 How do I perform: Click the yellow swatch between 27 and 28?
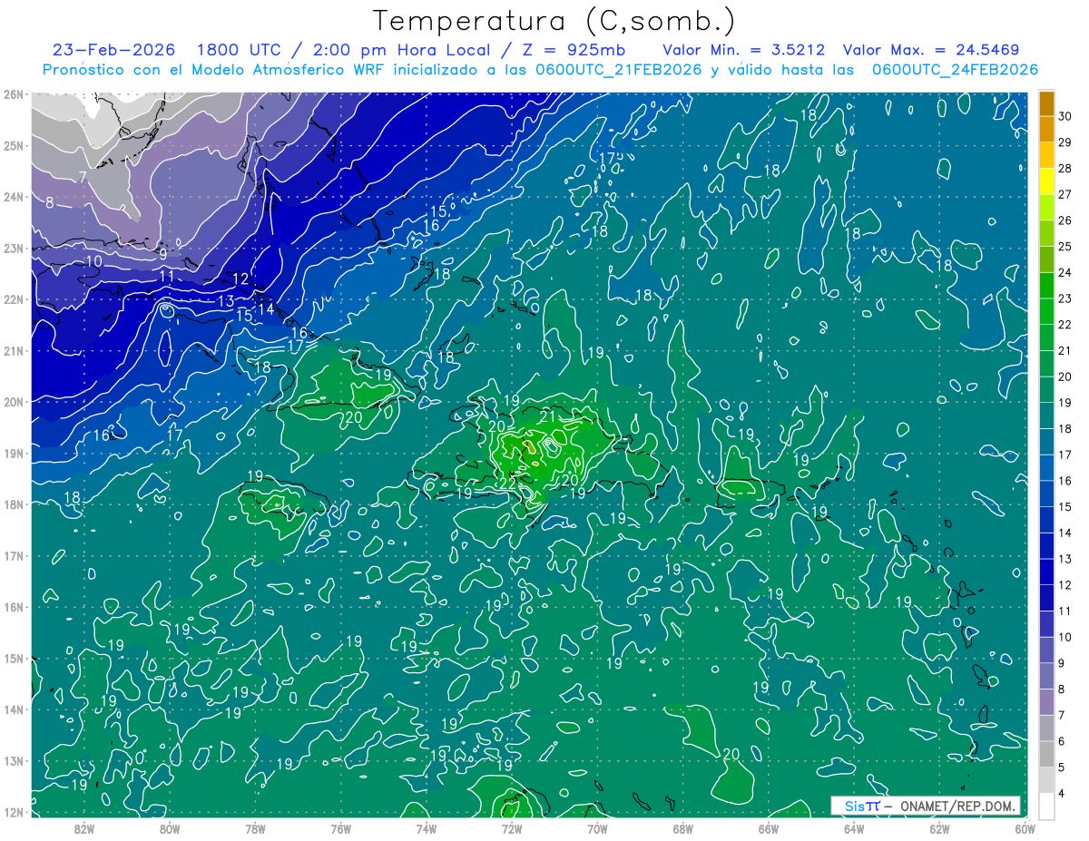(x=1046, y=181)
